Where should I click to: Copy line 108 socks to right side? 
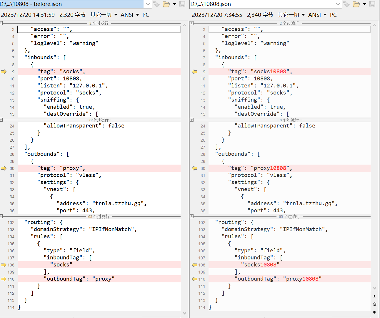point(4,265)
